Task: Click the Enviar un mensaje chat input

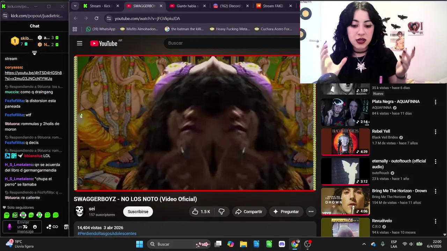Action: pyautogui.click(x=23, y=227)
